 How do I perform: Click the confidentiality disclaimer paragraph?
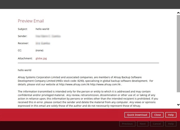pos(88,99)
